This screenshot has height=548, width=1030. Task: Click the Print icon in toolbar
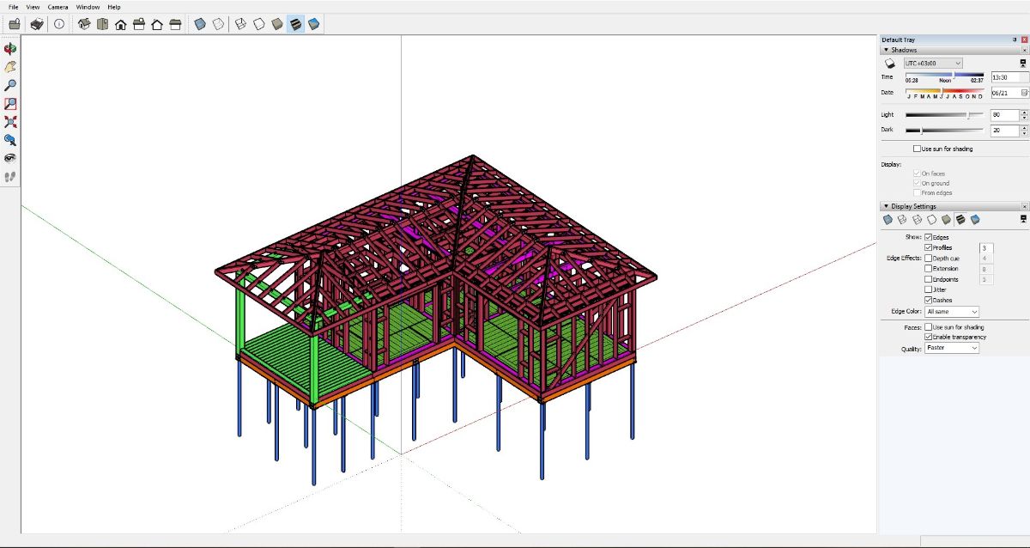(37, 25)
